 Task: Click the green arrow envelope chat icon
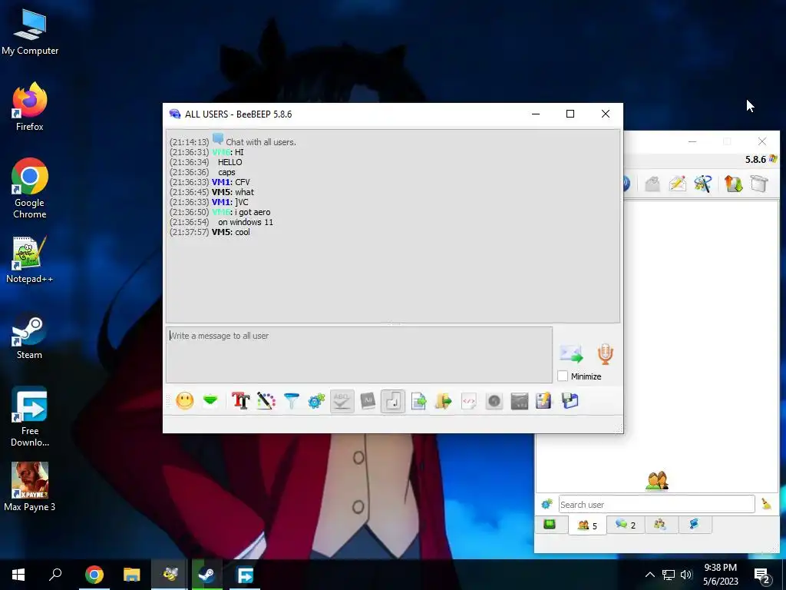210,401
